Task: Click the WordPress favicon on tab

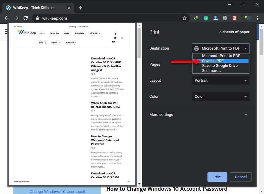Action: click(8, 8)
